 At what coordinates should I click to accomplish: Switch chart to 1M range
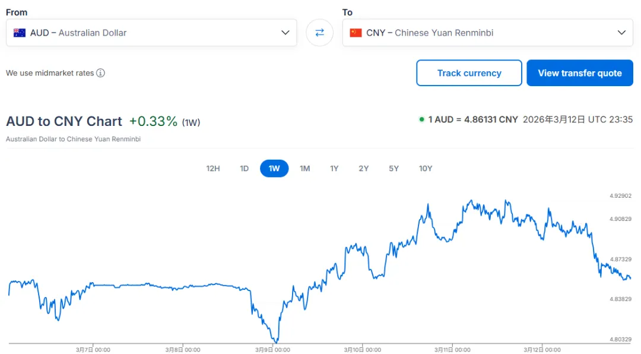point(304,169)
